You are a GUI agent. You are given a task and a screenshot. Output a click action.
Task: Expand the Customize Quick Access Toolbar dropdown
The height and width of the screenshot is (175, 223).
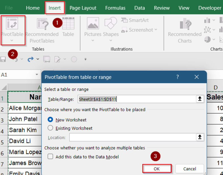pyautogui.click(x=85, y=59)
